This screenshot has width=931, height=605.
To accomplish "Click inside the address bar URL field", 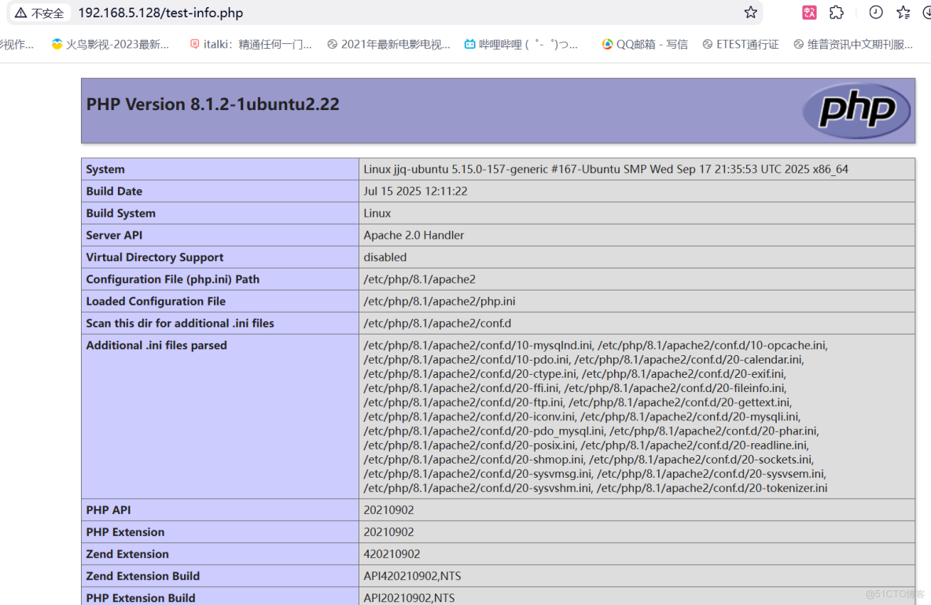I will pyautogui.click(x=160, y=13).
